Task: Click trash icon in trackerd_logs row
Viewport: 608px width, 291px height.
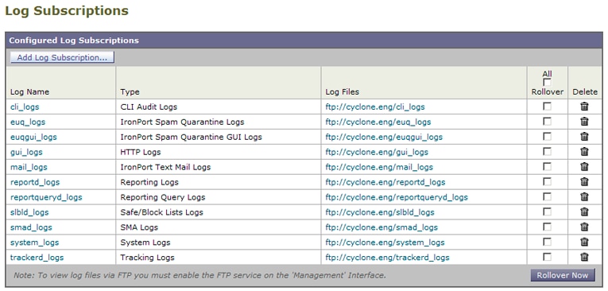Action: [584, 257]
